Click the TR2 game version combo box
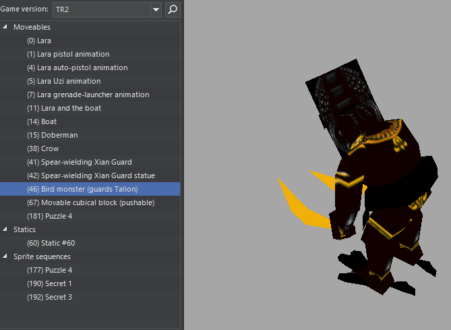This screenshot has width=451, height=330. click(x=107, y=9)
